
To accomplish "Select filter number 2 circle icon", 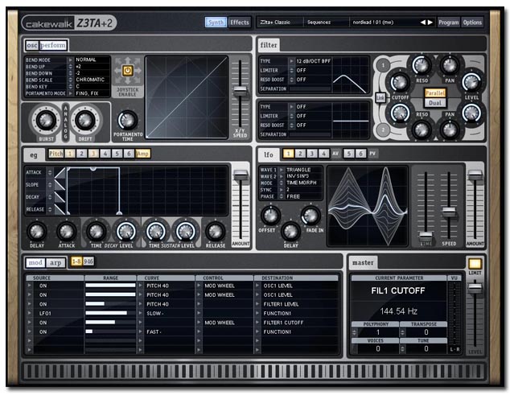I will pyautogui.click(x=383, y=130).
